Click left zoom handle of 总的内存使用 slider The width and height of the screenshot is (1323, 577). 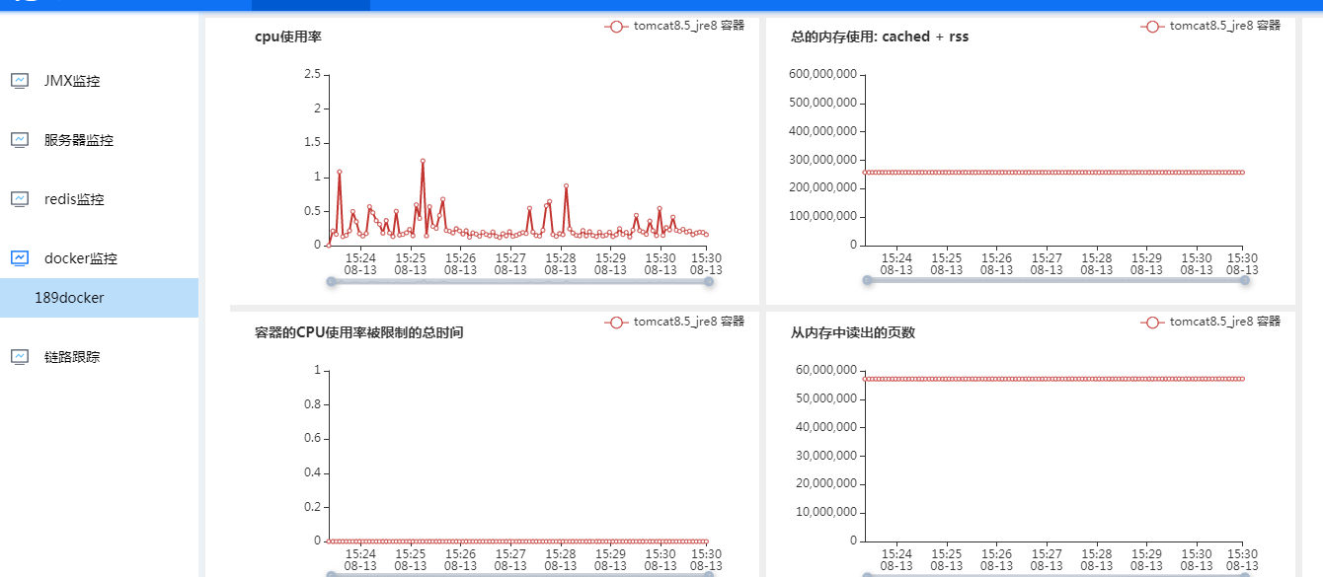(x=867, y=280)
